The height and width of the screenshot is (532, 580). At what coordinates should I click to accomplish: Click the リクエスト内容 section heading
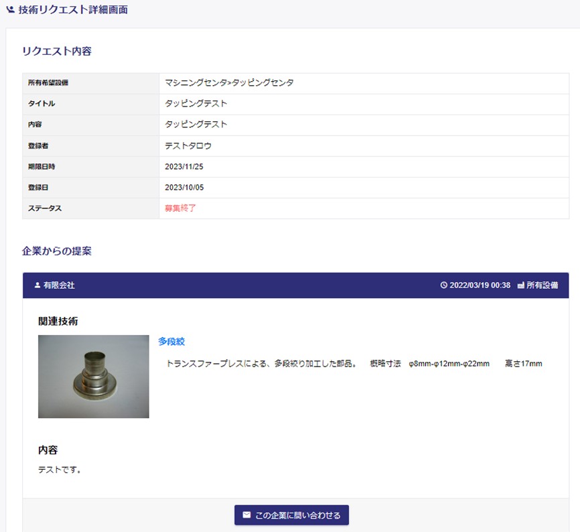tap(57, 51)
